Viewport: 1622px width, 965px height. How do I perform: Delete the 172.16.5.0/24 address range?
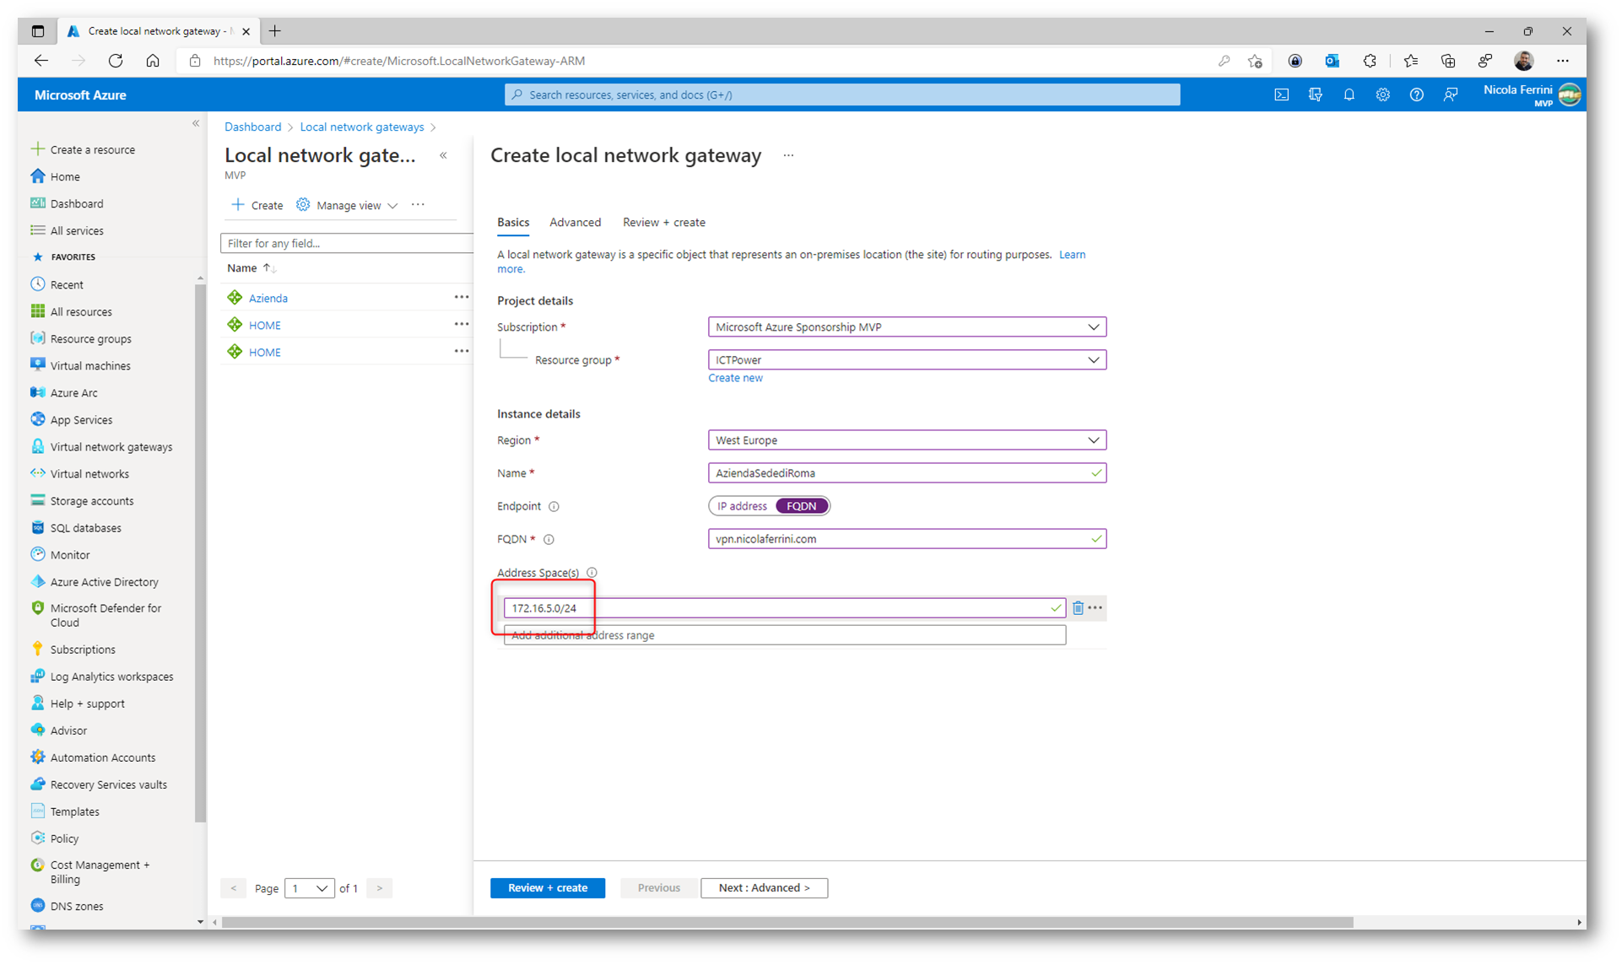(1078, 608)
